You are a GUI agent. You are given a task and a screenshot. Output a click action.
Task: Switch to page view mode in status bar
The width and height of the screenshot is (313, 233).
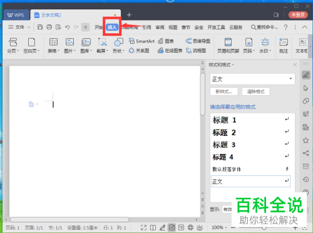[172, 227]
